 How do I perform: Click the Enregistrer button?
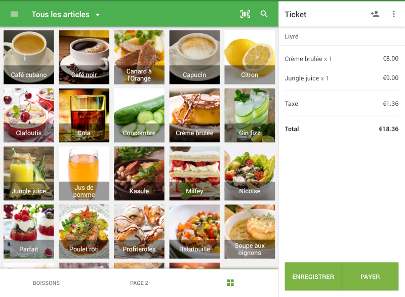coord(313,277)
